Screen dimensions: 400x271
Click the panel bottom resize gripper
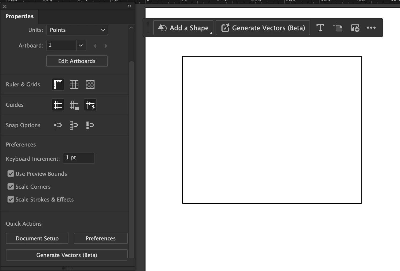pos(67,268)
